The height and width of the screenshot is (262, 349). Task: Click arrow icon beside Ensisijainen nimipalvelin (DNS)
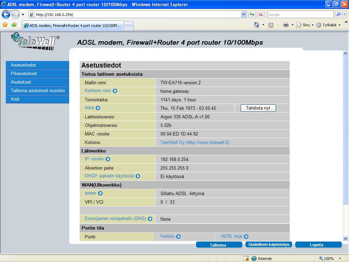[150, 219]
